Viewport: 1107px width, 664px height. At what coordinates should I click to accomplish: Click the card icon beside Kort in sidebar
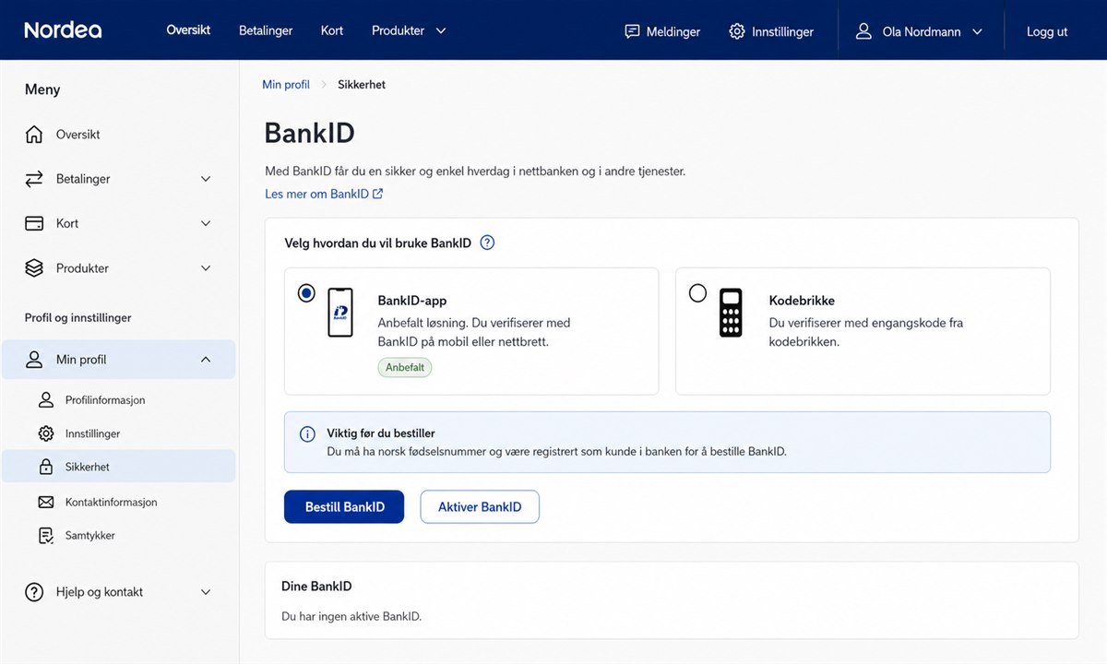[34, 223]
